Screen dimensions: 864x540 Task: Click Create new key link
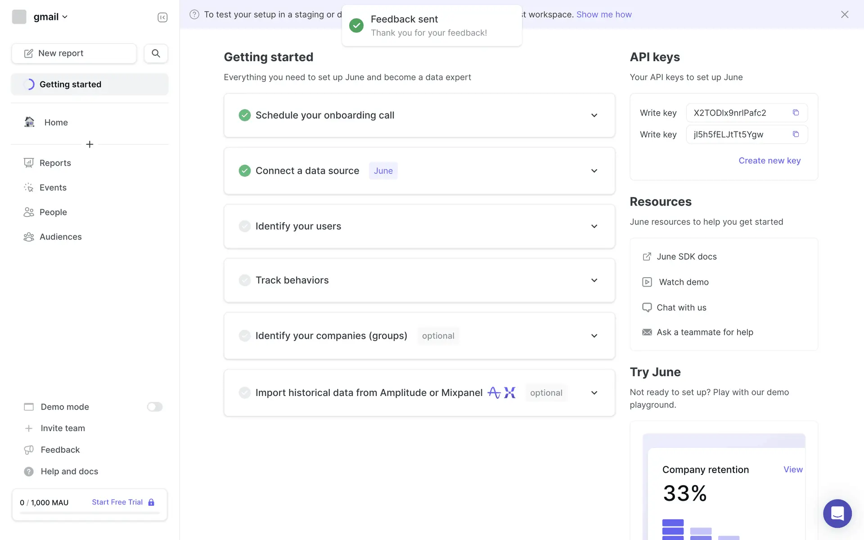point(769,161)
